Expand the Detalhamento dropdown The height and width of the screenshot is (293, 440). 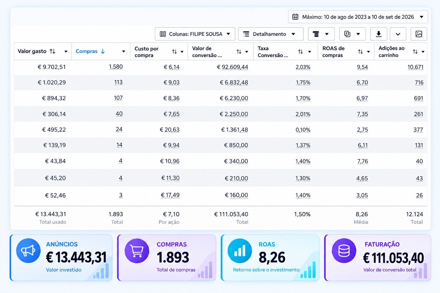tap(271, 34)
